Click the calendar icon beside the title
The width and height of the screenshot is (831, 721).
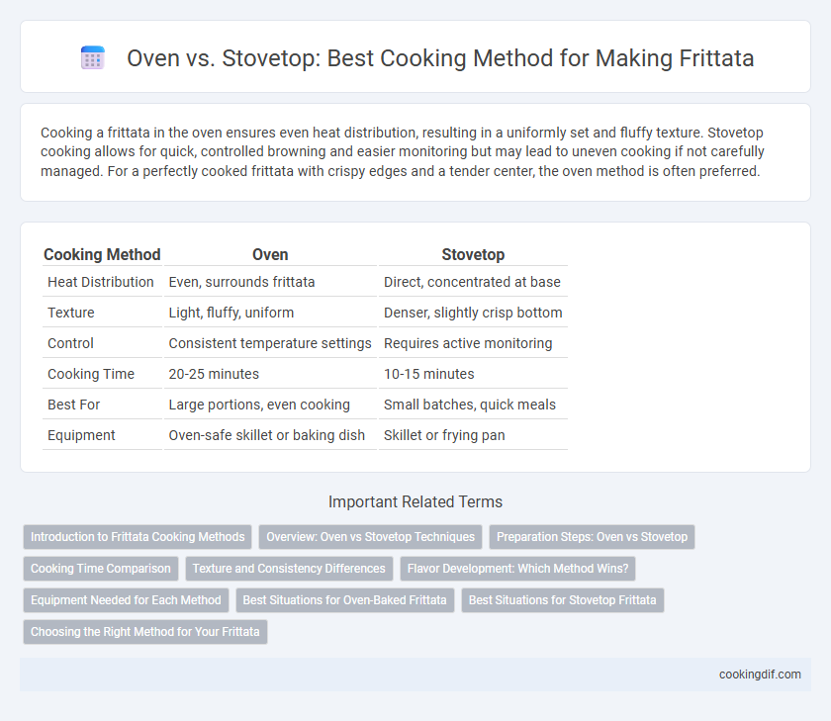93,57
